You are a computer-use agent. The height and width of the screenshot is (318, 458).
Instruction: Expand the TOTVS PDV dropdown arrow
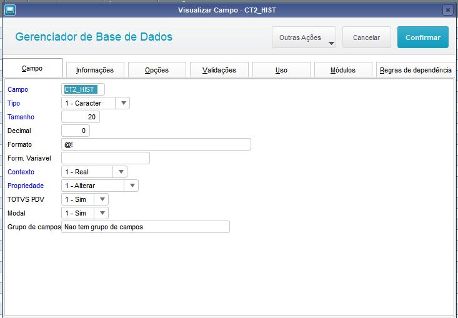tap(102, 199)
